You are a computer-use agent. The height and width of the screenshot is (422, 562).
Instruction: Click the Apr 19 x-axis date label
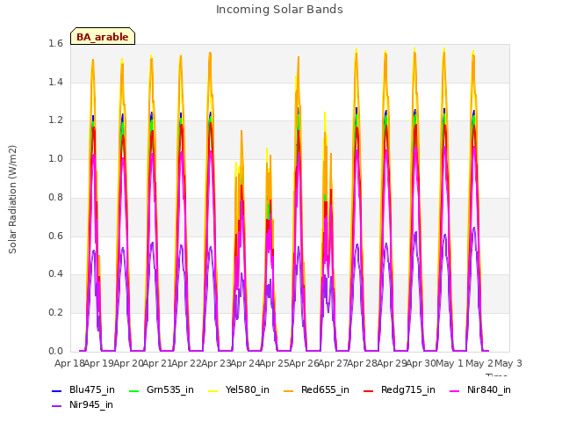pos(99,363)
